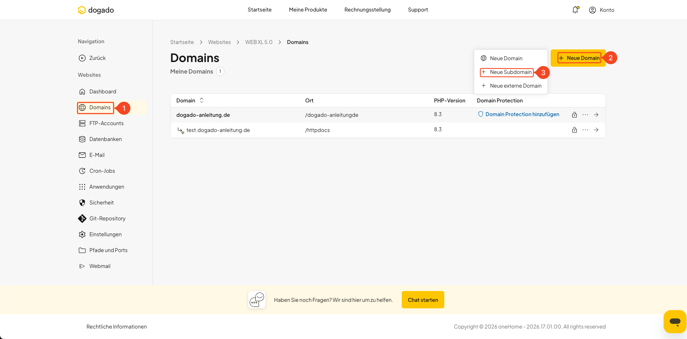Open notifications bell icon
Viewport: 687px width, 339px height.
[x=575, y=10]
